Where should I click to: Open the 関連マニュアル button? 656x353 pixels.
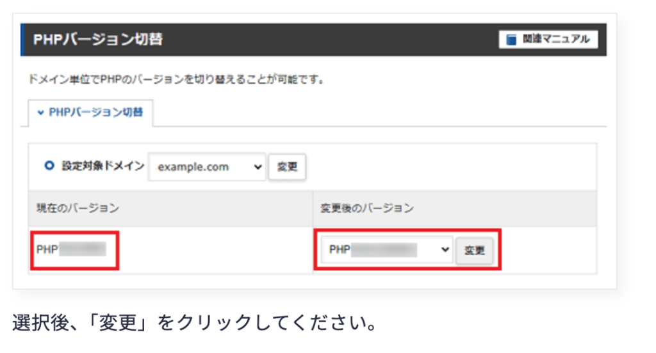point(548,40)
